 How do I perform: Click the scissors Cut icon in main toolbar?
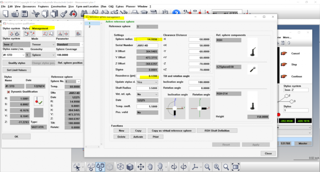coord(36,14)
